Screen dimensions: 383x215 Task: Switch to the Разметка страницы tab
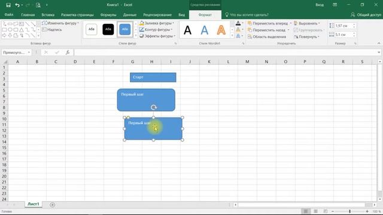(x=77, y=14)
